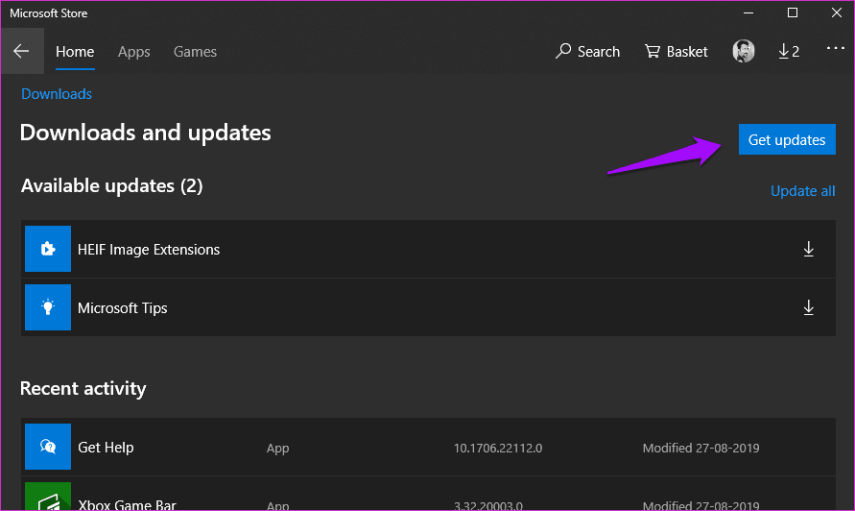This screenshot has height=511, width=855.
Task: Open the downloads indicator showing 2
Action: [789, 51]
